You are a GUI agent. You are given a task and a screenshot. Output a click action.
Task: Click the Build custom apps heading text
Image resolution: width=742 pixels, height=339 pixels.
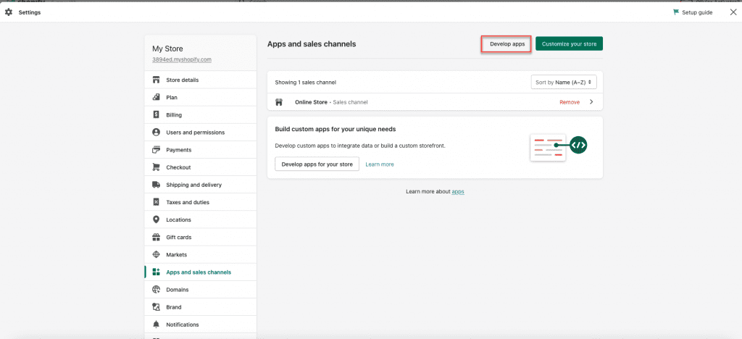[335, 129]
